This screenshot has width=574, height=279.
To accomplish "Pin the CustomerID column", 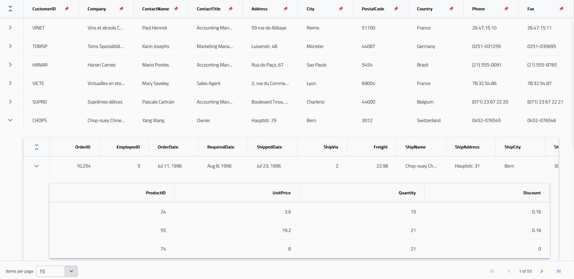I will pyautogui.click(x=67, y=9).
